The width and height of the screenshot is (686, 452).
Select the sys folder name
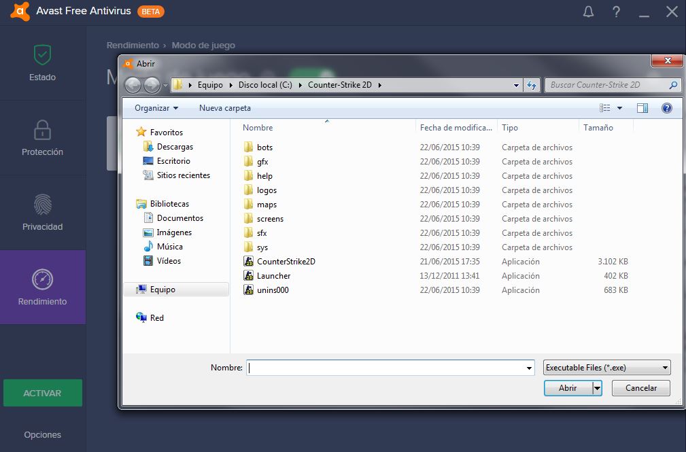click(x=262, y=247)
